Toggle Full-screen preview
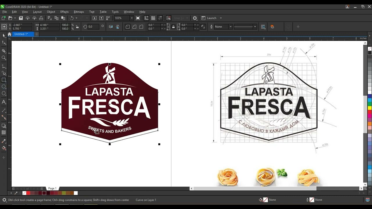 [138, 18]
